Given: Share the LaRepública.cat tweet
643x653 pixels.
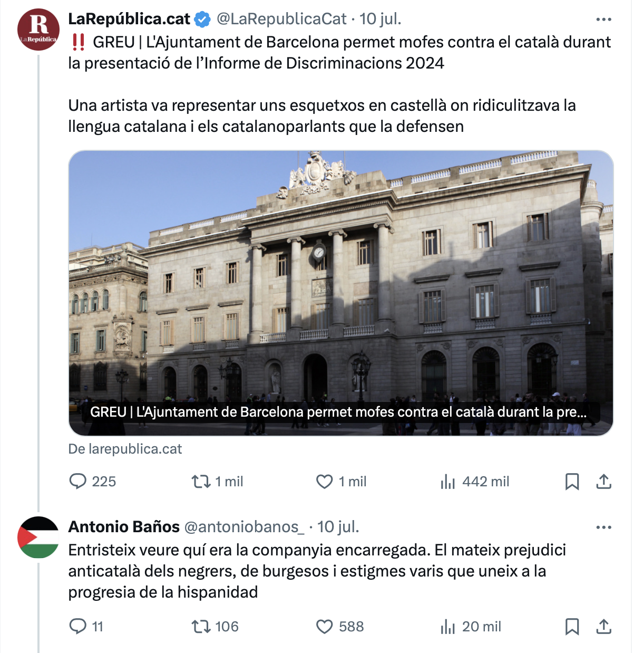Looking at the screenshot, I should [x=603, y=482].
